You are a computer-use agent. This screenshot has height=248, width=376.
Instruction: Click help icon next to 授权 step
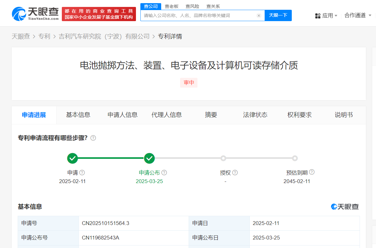tap(235, 173)
